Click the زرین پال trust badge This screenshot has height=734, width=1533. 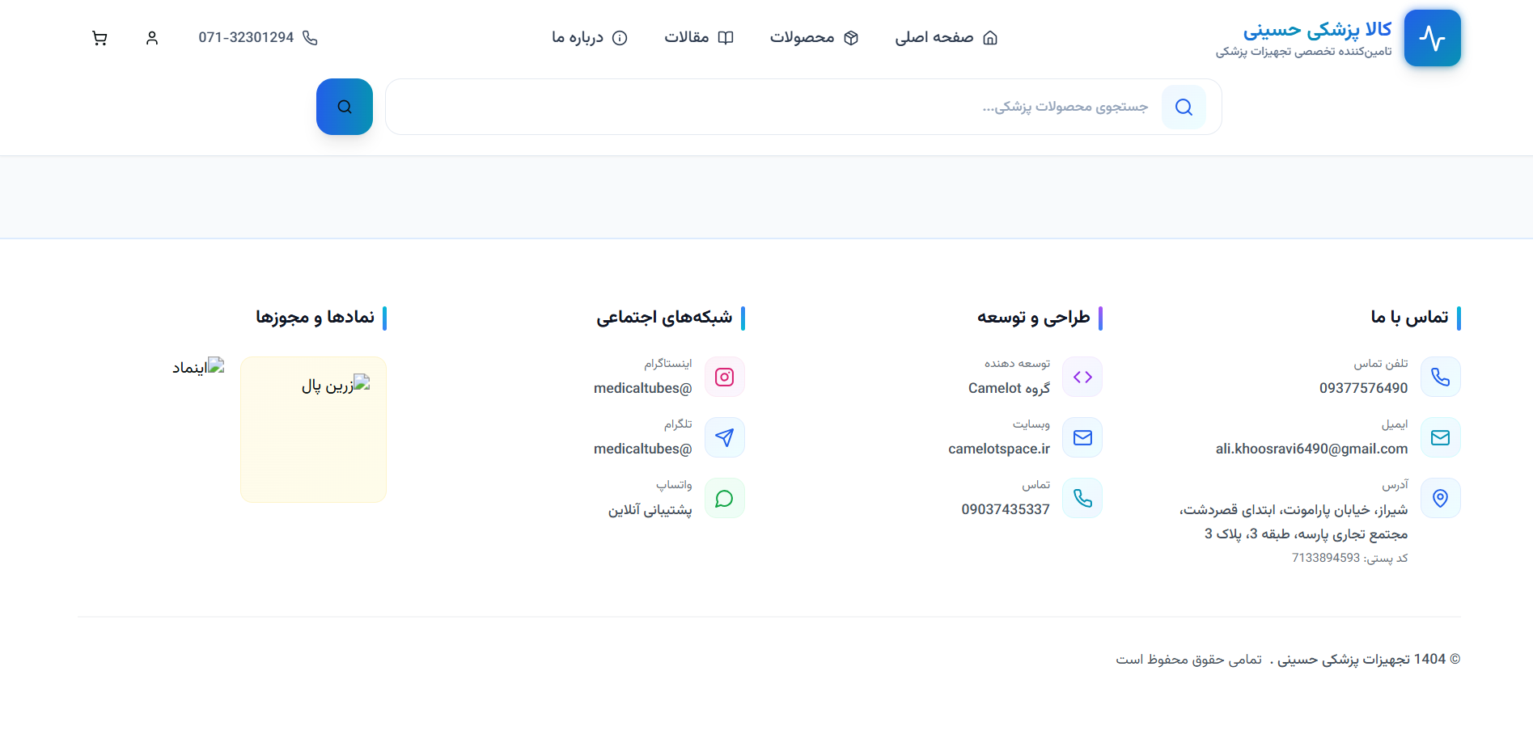(x=314, y=429)
